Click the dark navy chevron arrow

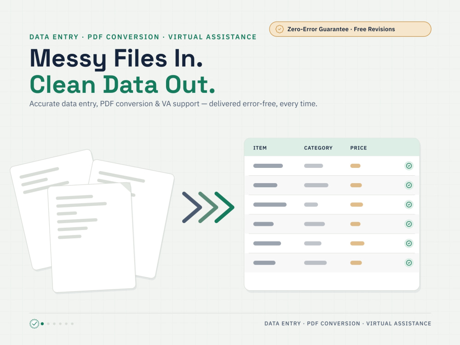click(192, 207)
